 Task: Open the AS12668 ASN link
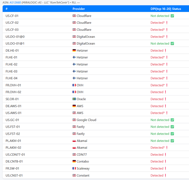(15, 2)
